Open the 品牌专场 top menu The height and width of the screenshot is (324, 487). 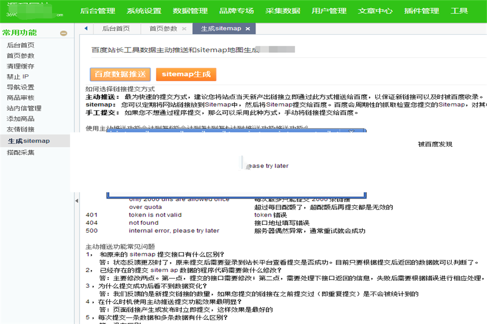236,11
